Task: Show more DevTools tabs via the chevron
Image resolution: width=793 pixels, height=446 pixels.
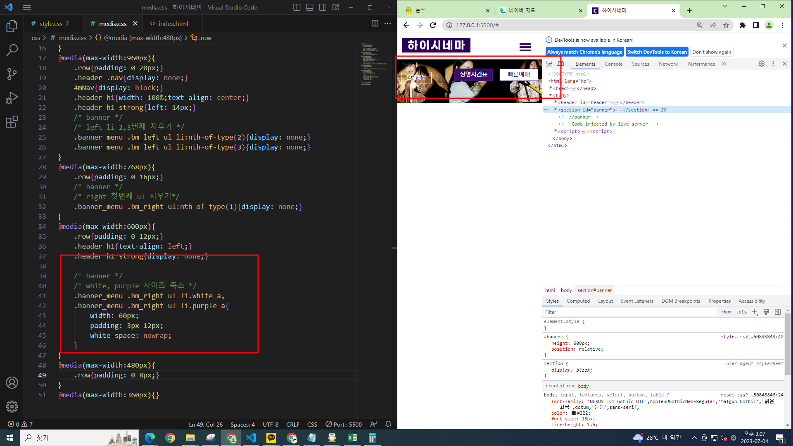Action: (x=724, y=64)
